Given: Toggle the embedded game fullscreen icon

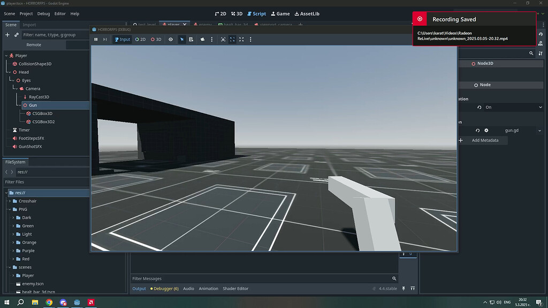Looking at the screenshot, I should (x=232, y=39).
